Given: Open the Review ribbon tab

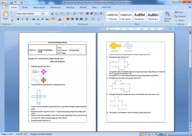Looking at the screenshot, I should pyautogui.click(x=83, y=7).
